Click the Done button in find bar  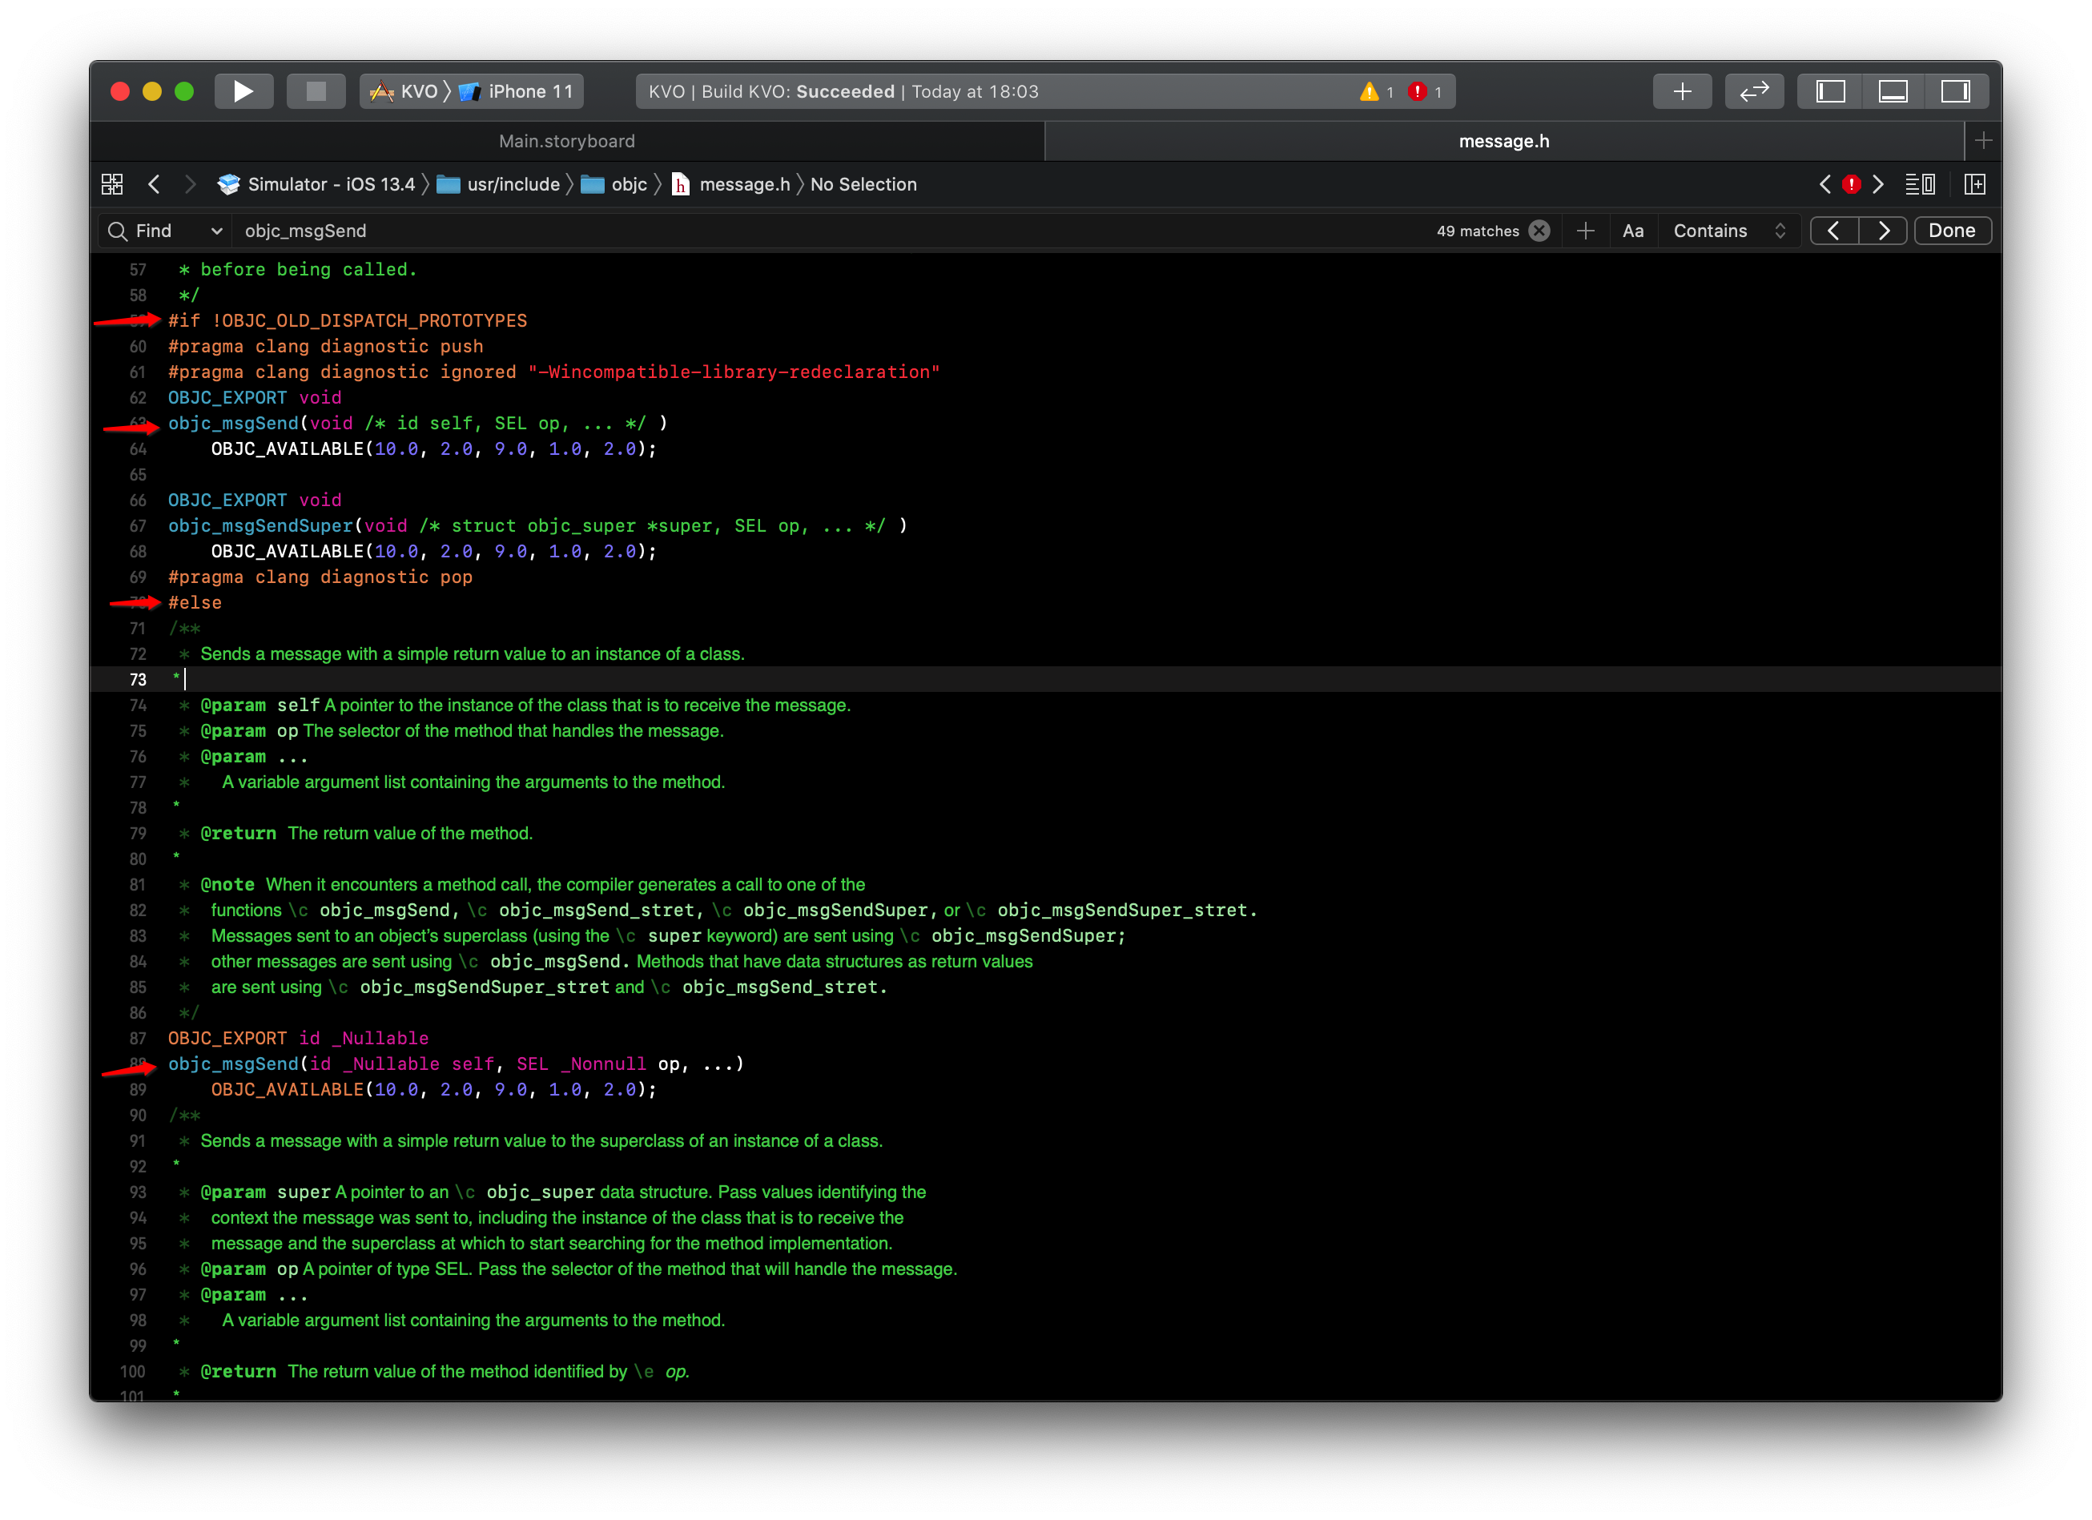click(1952, 231)
